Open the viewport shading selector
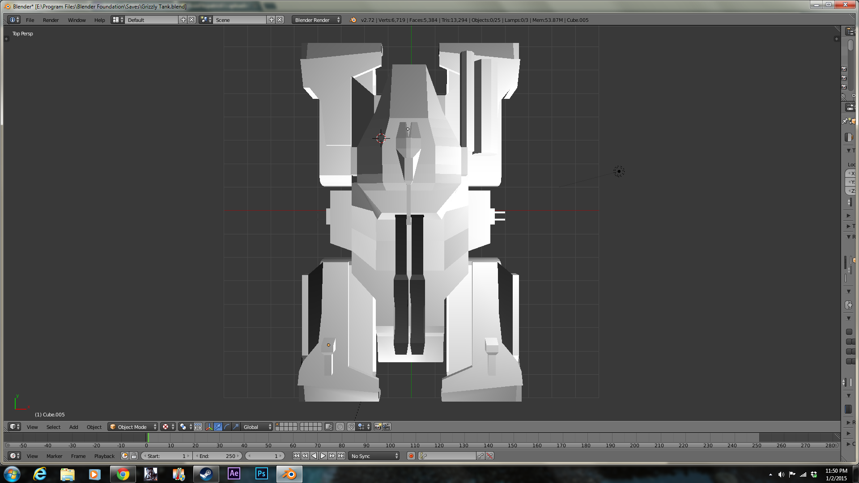Viewport: 859px width, 483px height. coord(168,427)
